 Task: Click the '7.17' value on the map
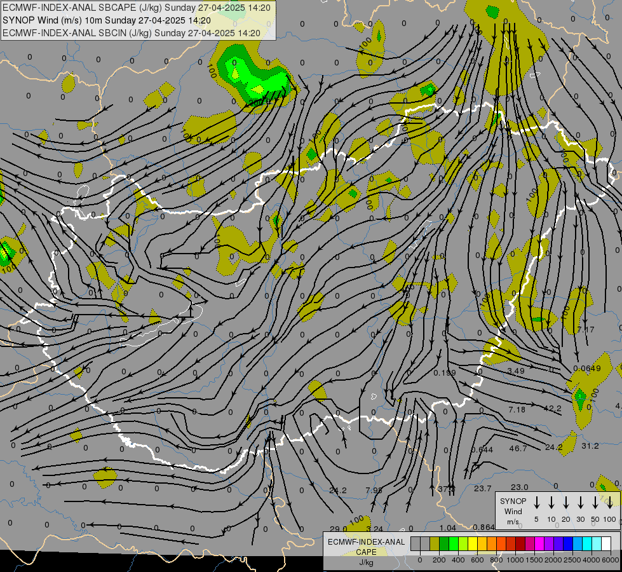pos(586,329)
